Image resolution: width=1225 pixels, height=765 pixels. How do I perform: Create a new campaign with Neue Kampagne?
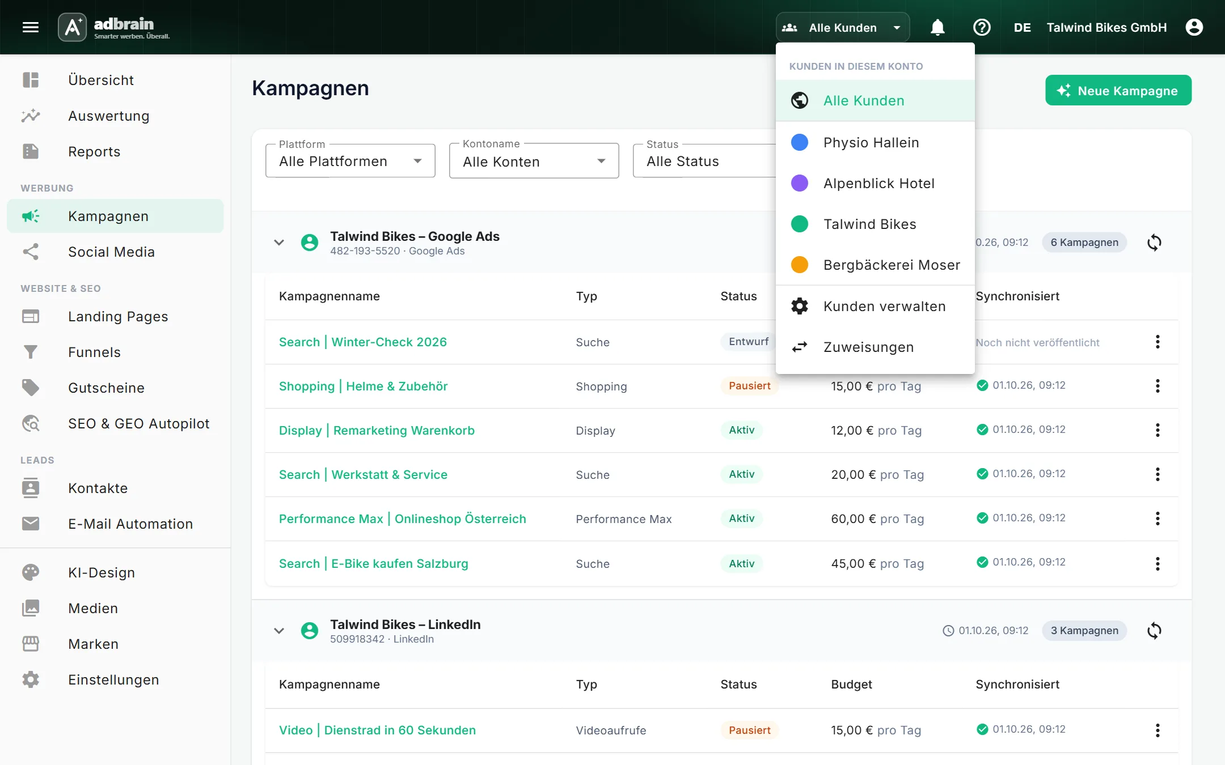tap(1118, 91)
